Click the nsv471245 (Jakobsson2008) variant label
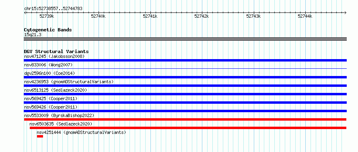358x152 pixels. click(x=54, y=56)
